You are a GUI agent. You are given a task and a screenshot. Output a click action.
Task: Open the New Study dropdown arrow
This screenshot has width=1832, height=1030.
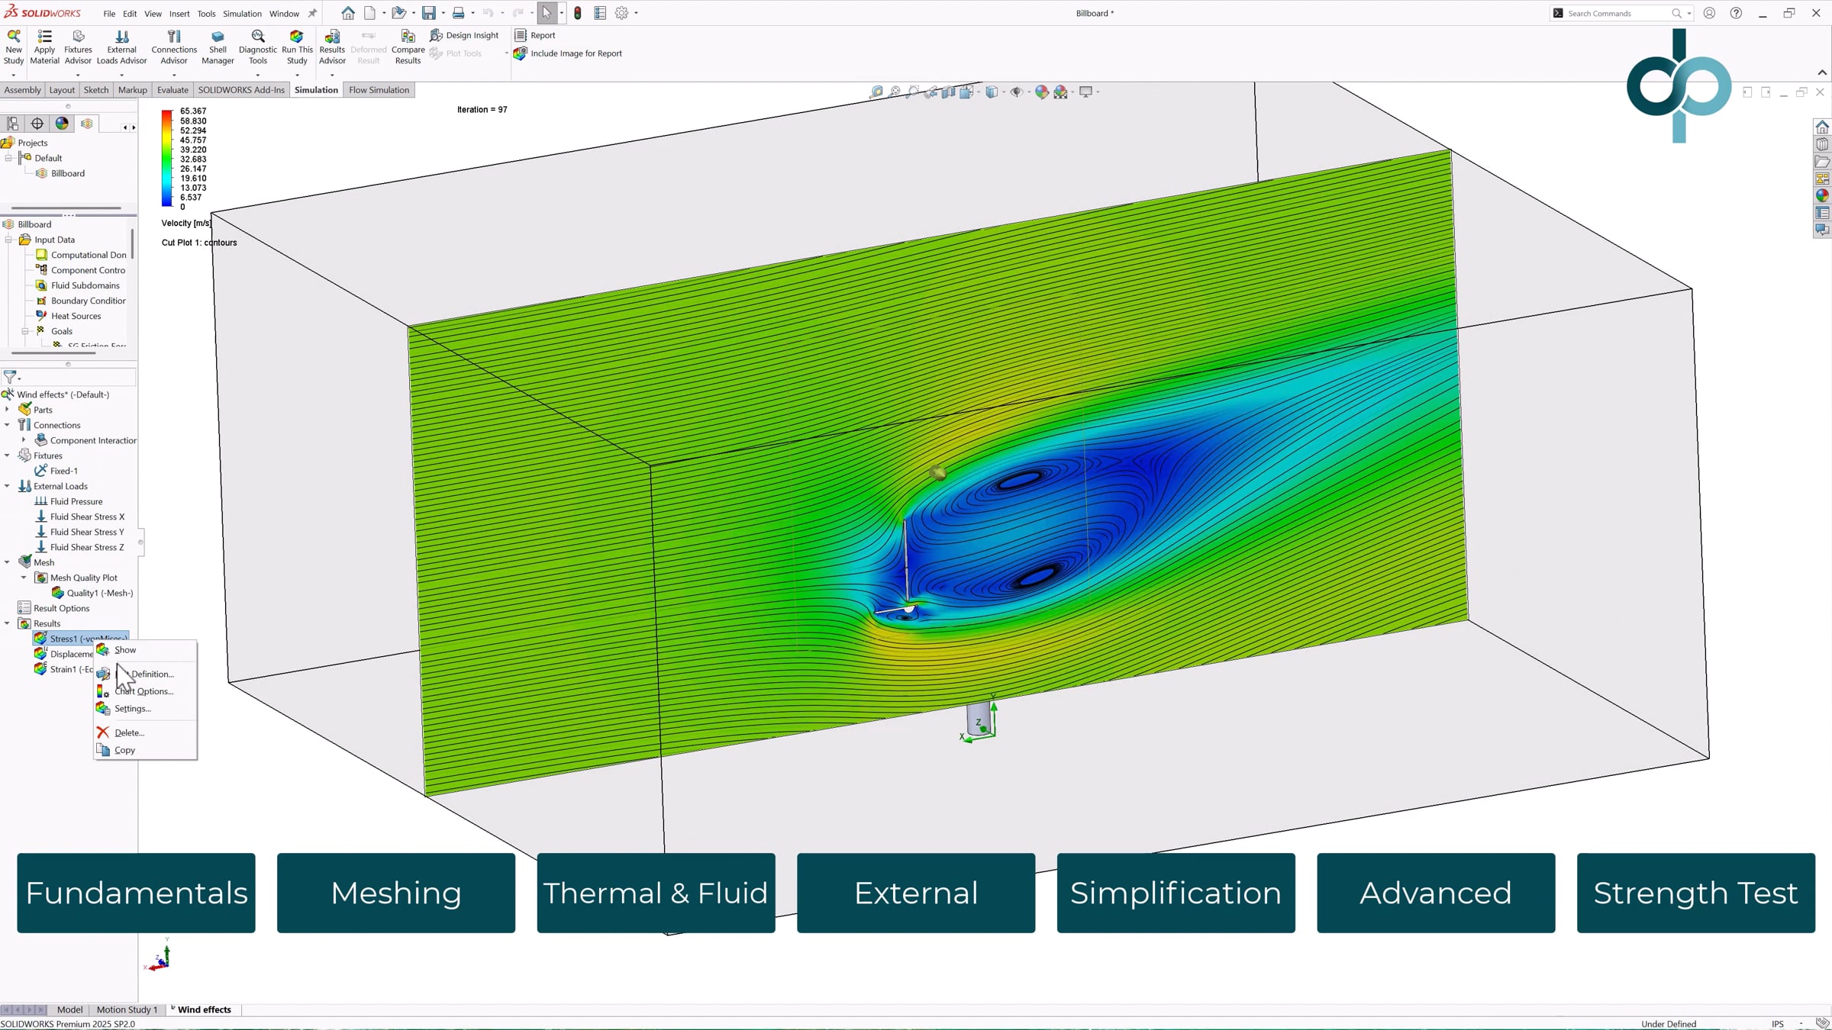pos(13,75)
